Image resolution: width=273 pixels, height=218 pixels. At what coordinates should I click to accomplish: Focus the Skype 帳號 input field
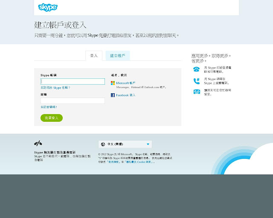(x=73, y=81)
